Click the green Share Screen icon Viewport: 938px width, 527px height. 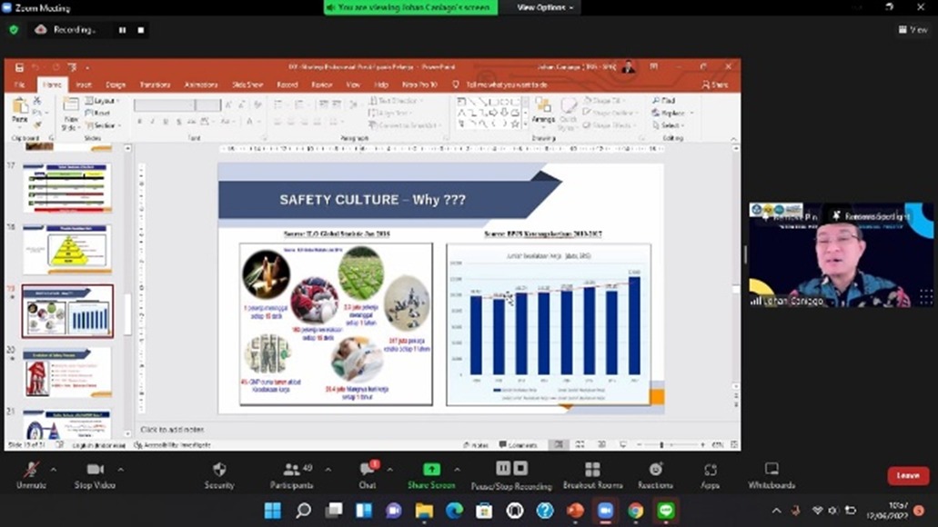point(431,470)
